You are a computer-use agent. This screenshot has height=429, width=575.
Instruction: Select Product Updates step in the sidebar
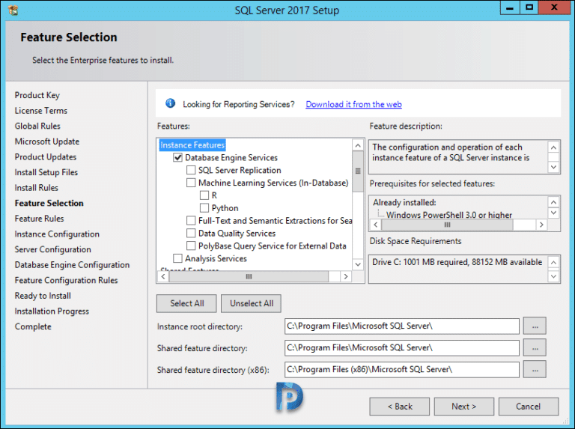(46, 156)
